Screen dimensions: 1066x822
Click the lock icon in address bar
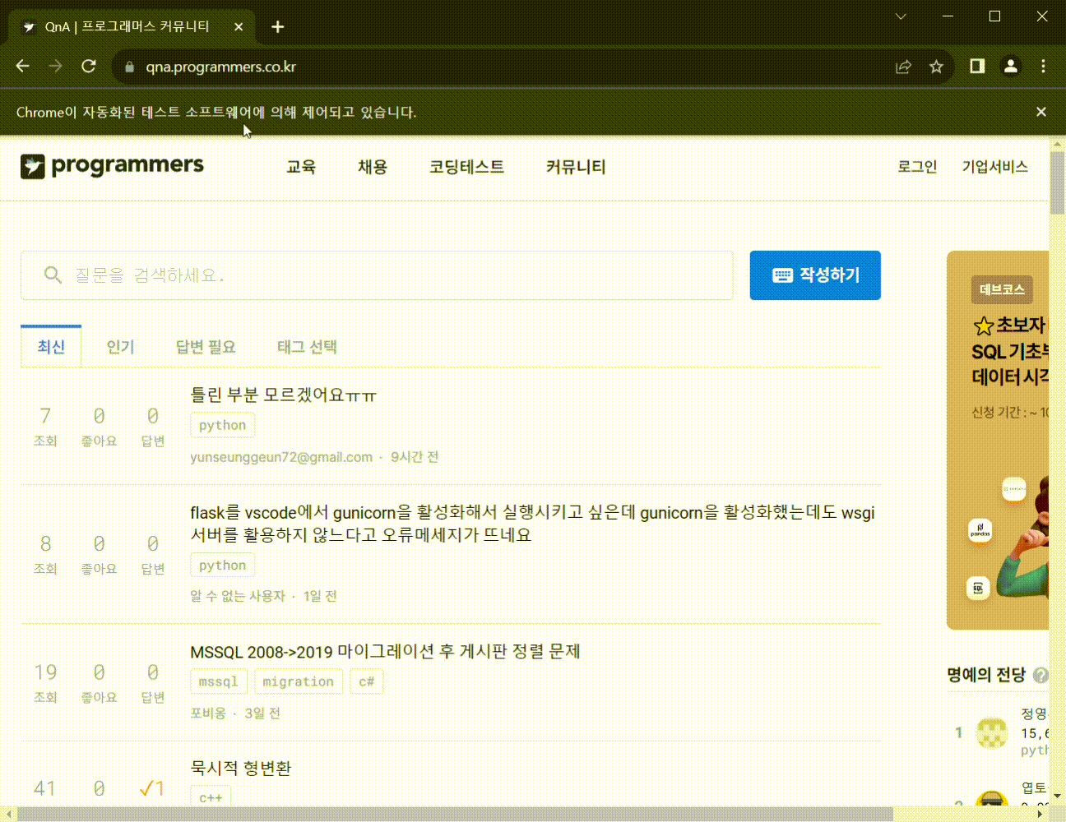[x=129, y=67]
